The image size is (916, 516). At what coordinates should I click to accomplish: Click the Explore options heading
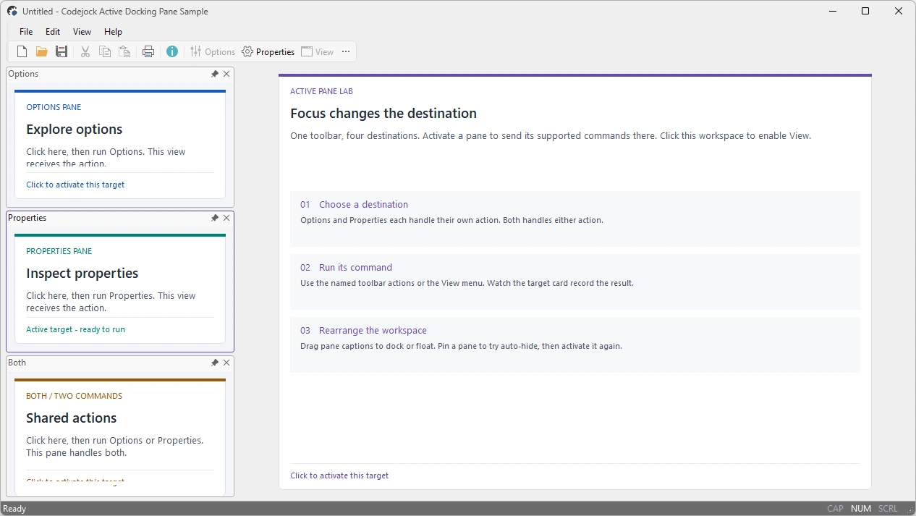(x=75, y=130)
